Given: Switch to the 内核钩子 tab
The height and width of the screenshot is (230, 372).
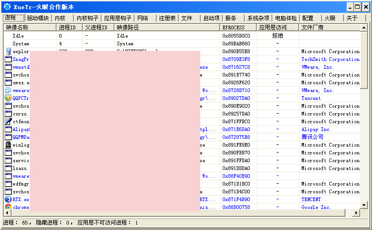Looking at the screenshot, I should 88,18.
